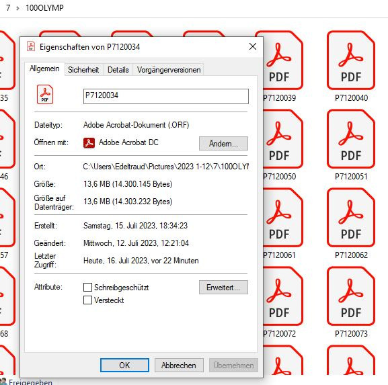Click the Größe value 14.300.145 Bytes
The width and height of the screenshot is (388, 385).
click(x=128, y=184)
